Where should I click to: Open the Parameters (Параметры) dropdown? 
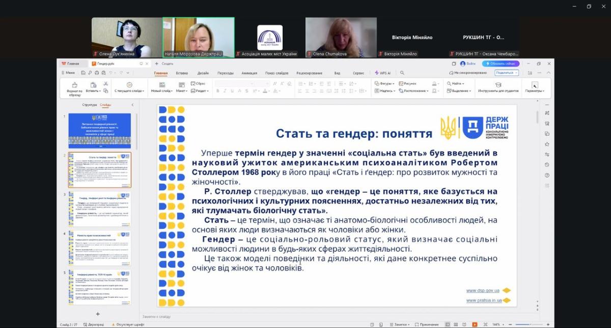535,87
